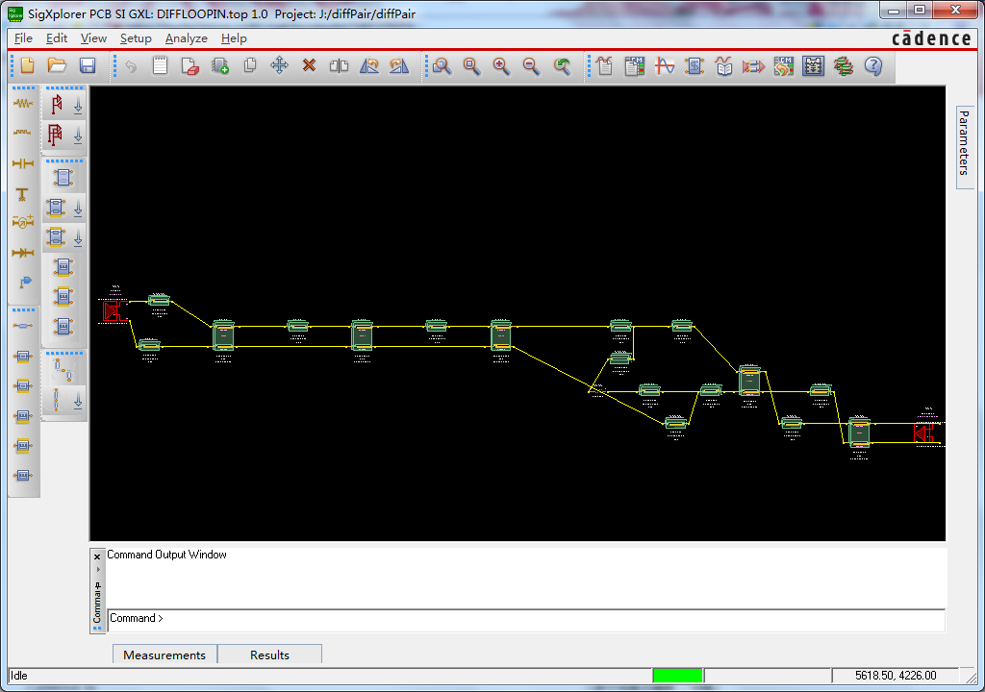Add a part using green plus icon
This screenshot has width=985, height=692.
(220, 66)
